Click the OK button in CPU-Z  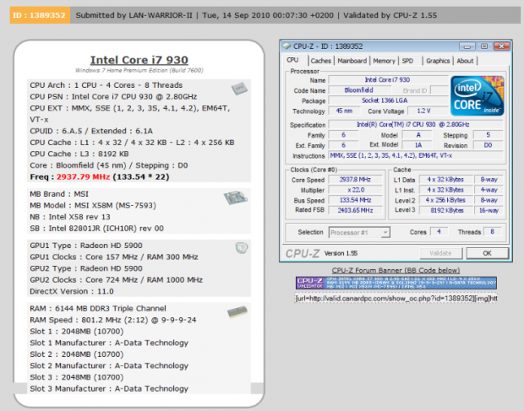(487, 253)
